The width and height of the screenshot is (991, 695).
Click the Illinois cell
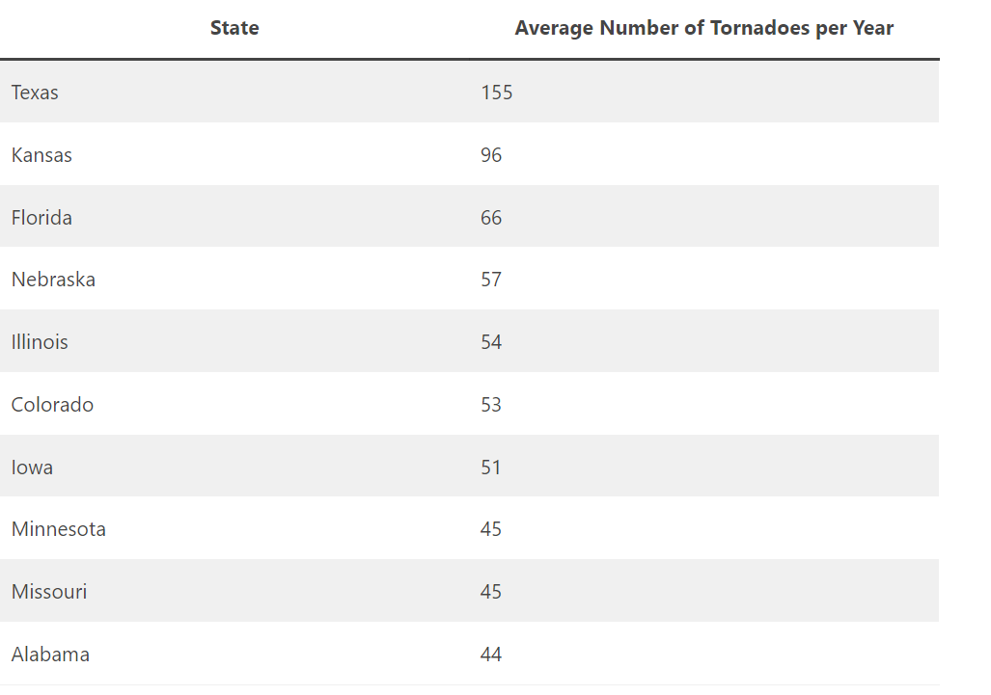[40, 342]
